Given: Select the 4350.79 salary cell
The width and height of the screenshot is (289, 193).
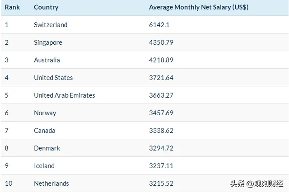Looking at the screenshot, I should 161,42.
